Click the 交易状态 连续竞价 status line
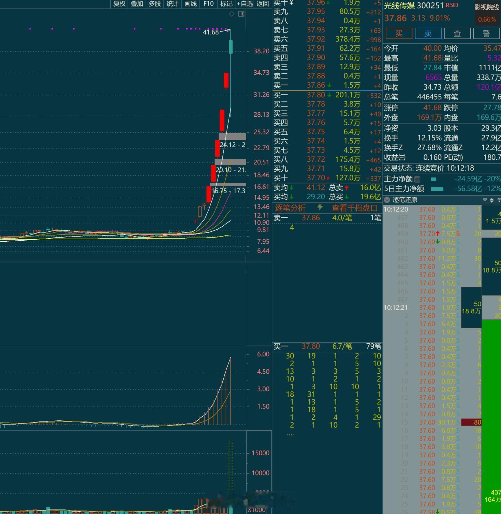 (x=429, y=168)
